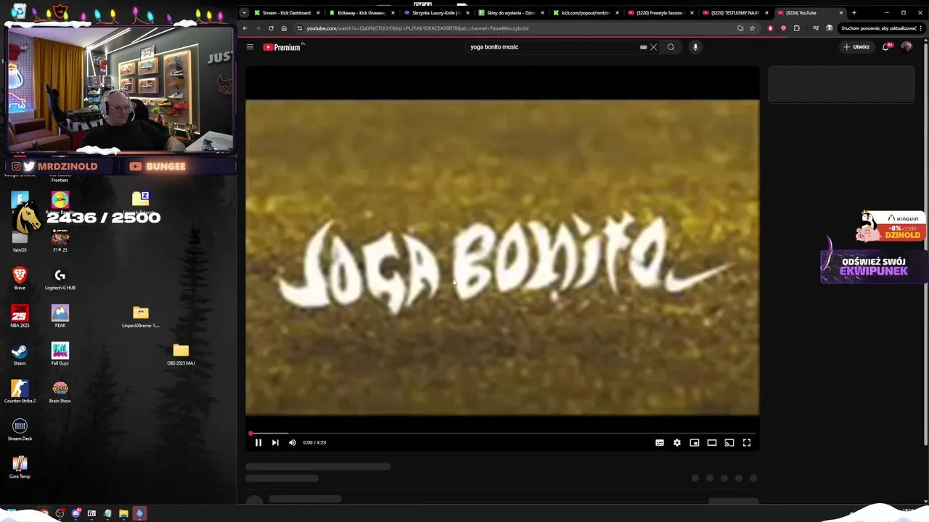Open the YouTube guide hamburger menu
The image size is (929, 522).
[x=250, y=47]
